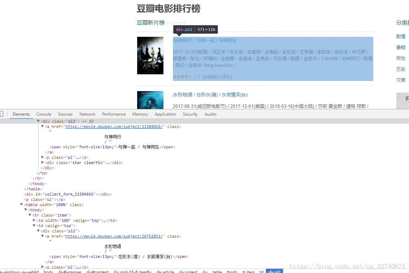This screenshot has width=409, height=273.
Task: Collapse the selected div class="pl2" node
Action: (38, 121)
